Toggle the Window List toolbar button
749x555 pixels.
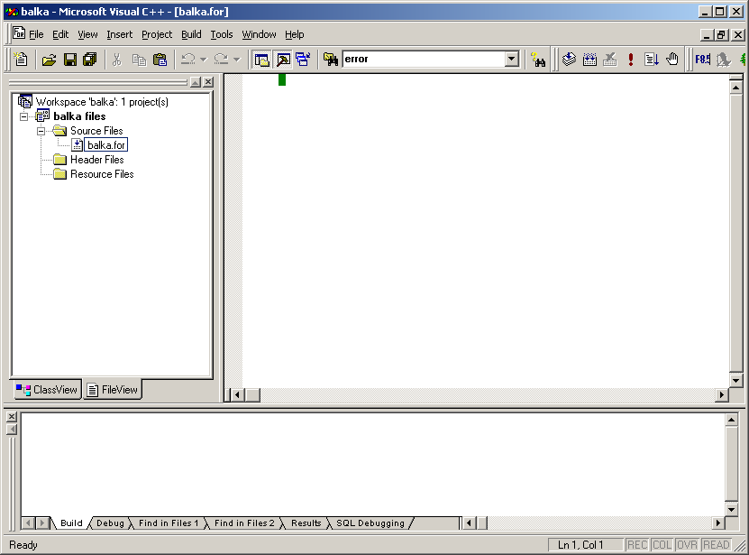(303, 60)
